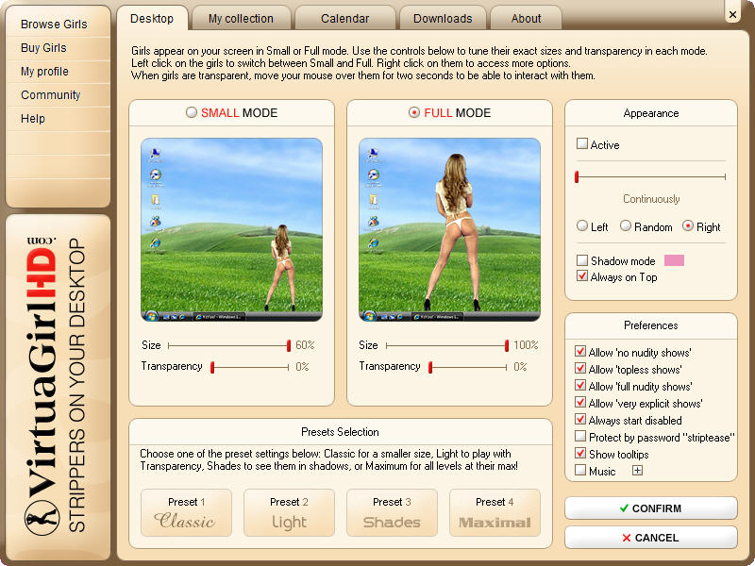This screenshot has height=566, width=755.
Task: Open the Community sidebar link
Action: click(51, 95)
